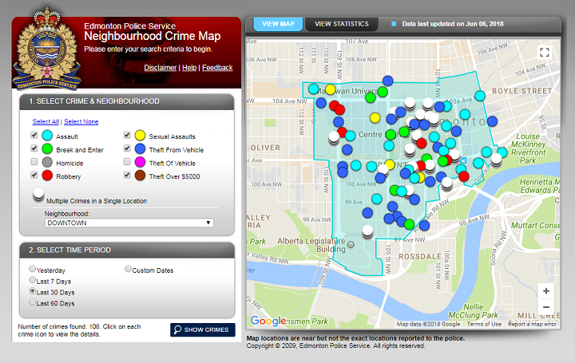575x363 pixels.
Task: Click the Rossdale neighbourhood map label
Action: point(420,256)
